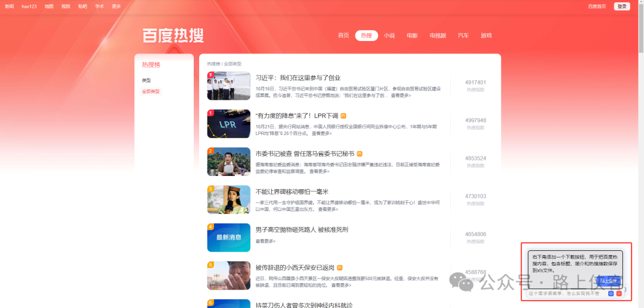Click 查看更多 under the 习近平 story
Screen dimensions: 644x308
coord(401,95)
